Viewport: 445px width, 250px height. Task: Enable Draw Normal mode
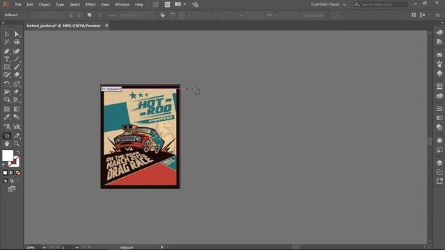click(5, 181)
